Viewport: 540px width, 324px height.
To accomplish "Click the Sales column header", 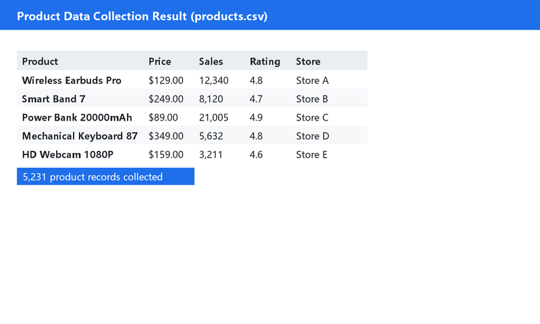I will pos(211,61).
